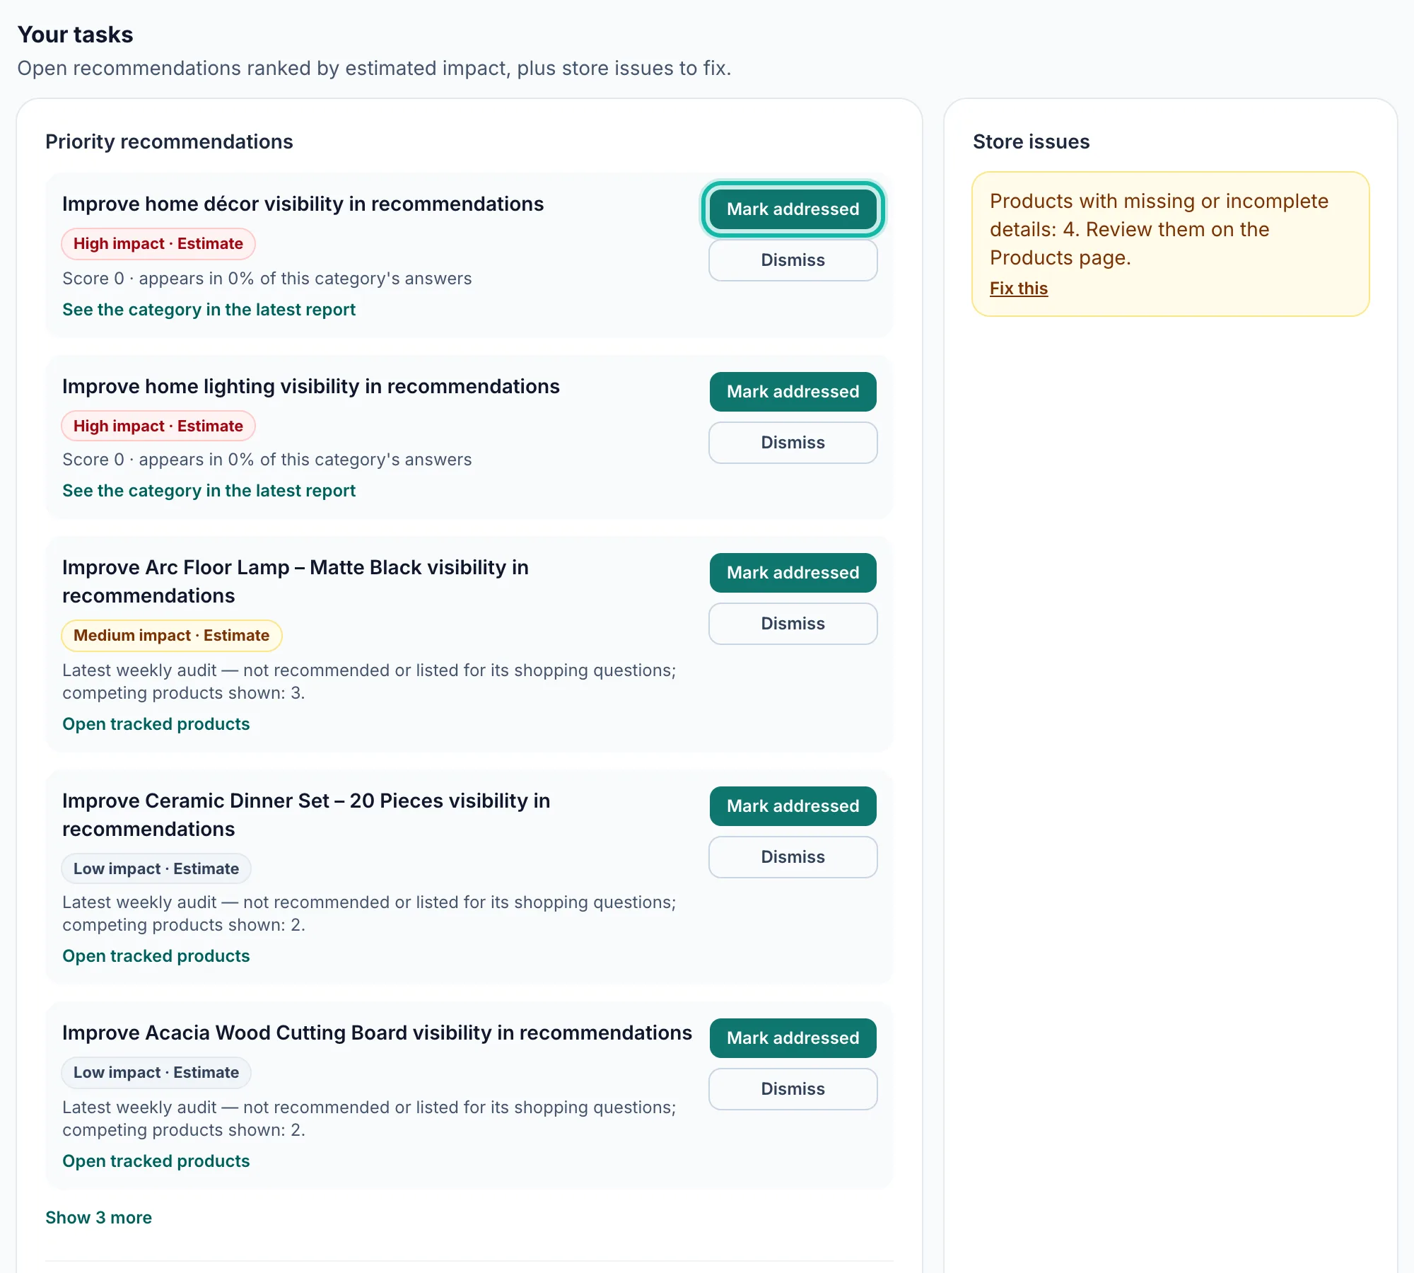Select the Improve home lighting visibility title
1414x1273 pixels.
[x=310, y=387]
